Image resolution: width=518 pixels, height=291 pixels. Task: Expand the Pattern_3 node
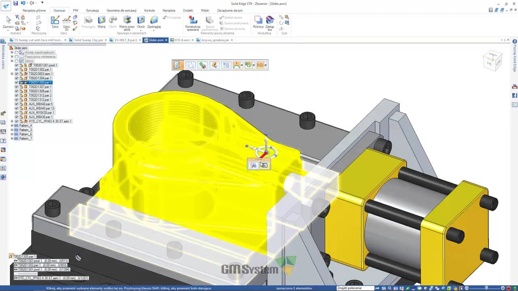click(12, 130)
